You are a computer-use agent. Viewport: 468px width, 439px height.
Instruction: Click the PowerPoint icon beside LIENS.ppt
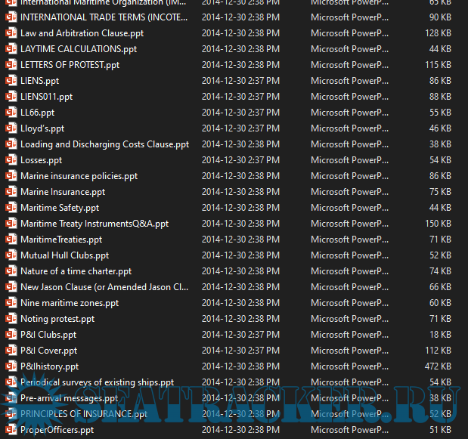click(11, 81)
